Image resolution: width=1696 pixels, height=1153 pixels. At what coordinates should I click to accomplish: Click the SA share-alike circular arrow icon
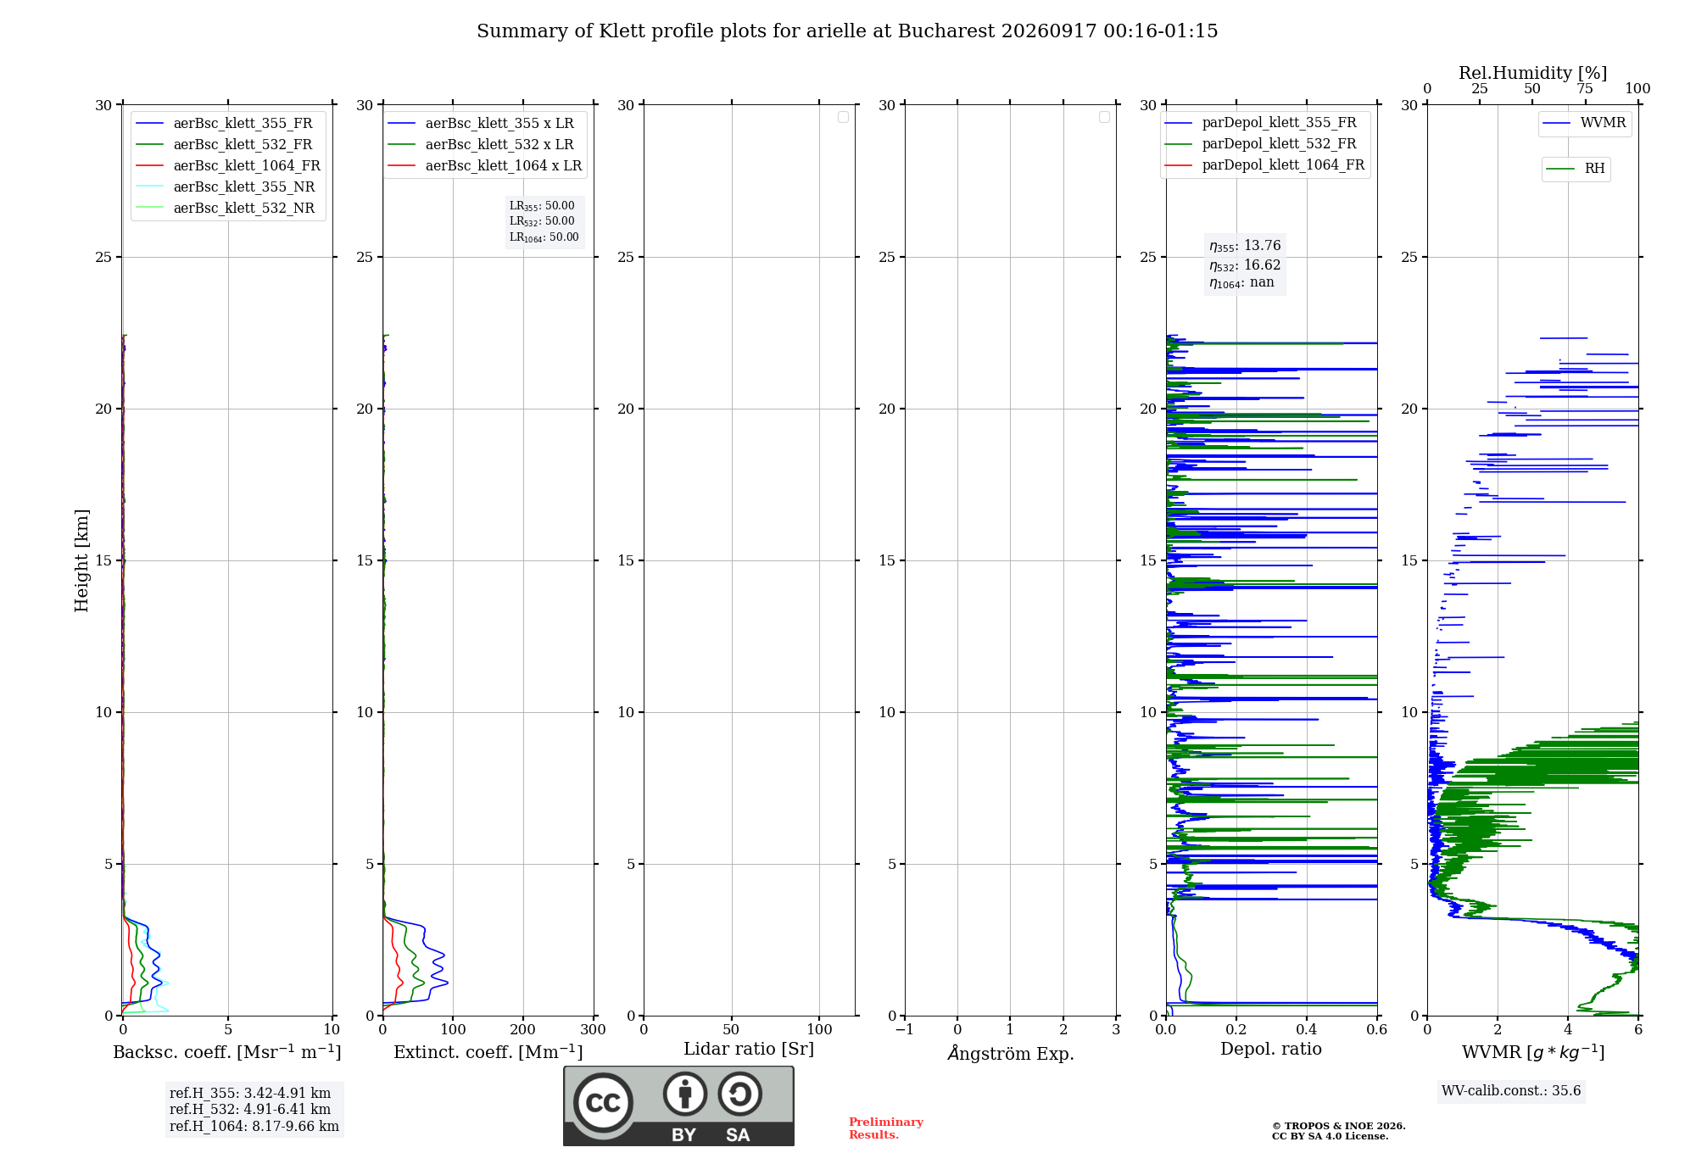[739, 1094]
